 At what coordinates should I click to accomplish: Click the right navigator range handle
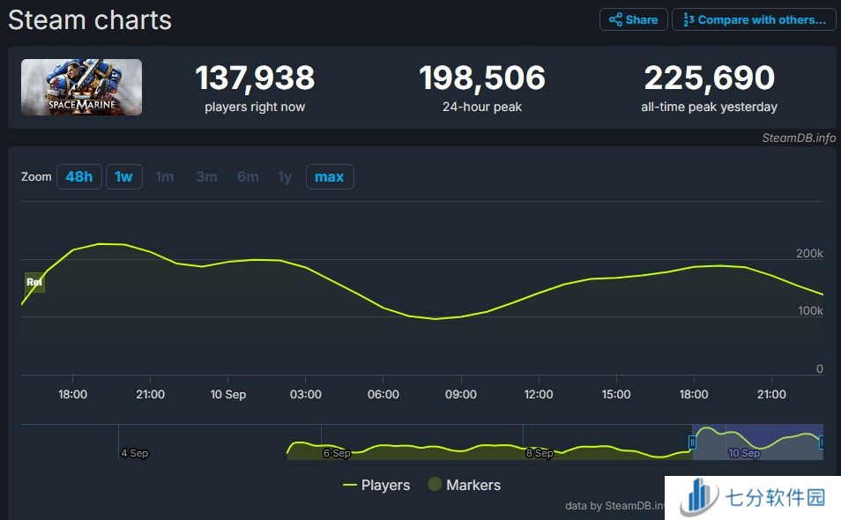(x=822, y=442)
